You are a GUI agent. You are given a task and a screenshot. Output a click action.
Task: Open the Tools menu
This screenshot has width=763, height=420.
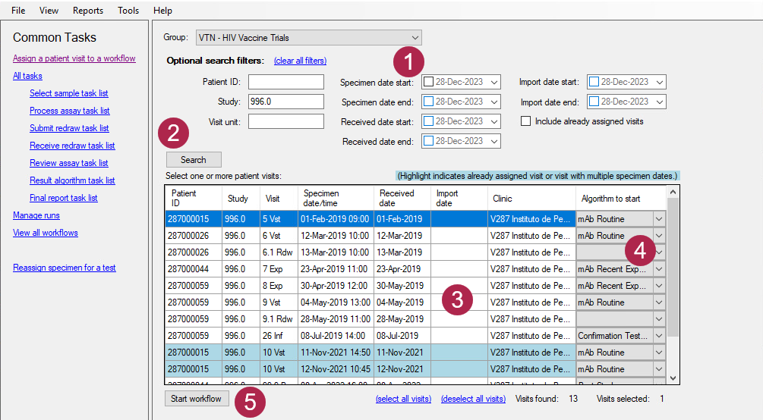coord(128,11)
